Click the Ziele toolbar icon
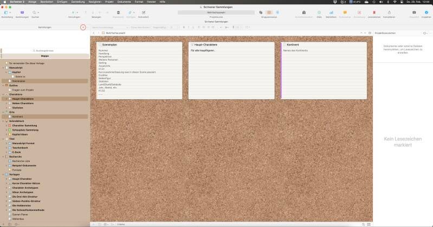This screenshot has height=227, width=433. (x=319, y=12)
